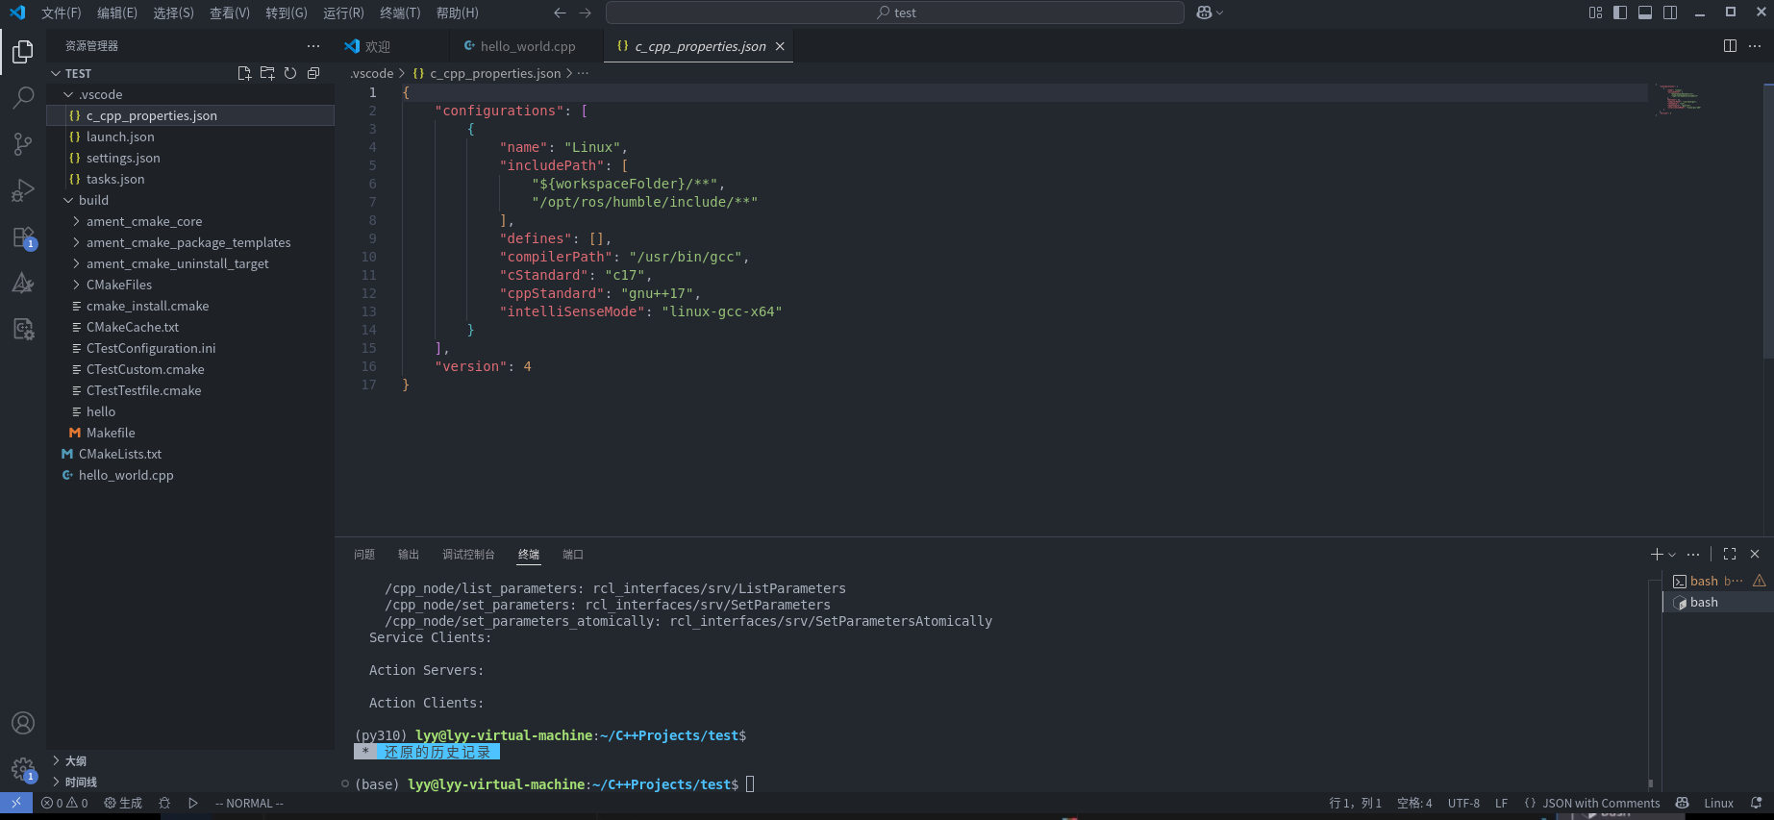Switch to the hello_world.cpp editor tab
The width and height of the screenshot is (1774, 820).
click(x=527, y=46)
